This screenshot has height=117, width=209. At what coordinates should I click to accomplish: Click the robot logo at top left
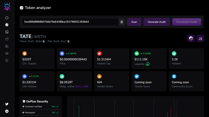pyautogui.click(x=7, y=6)
